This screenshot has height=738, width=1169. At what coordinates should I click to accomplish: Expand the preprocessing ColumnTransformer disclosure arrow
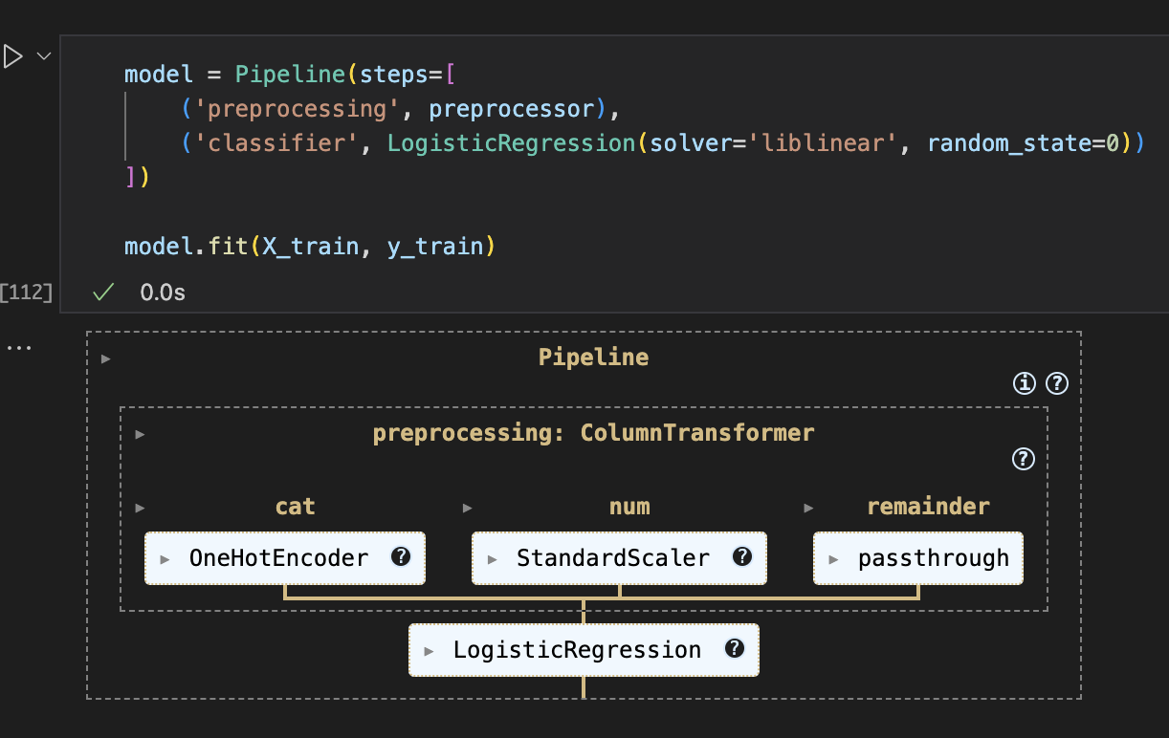coord(141,433)
